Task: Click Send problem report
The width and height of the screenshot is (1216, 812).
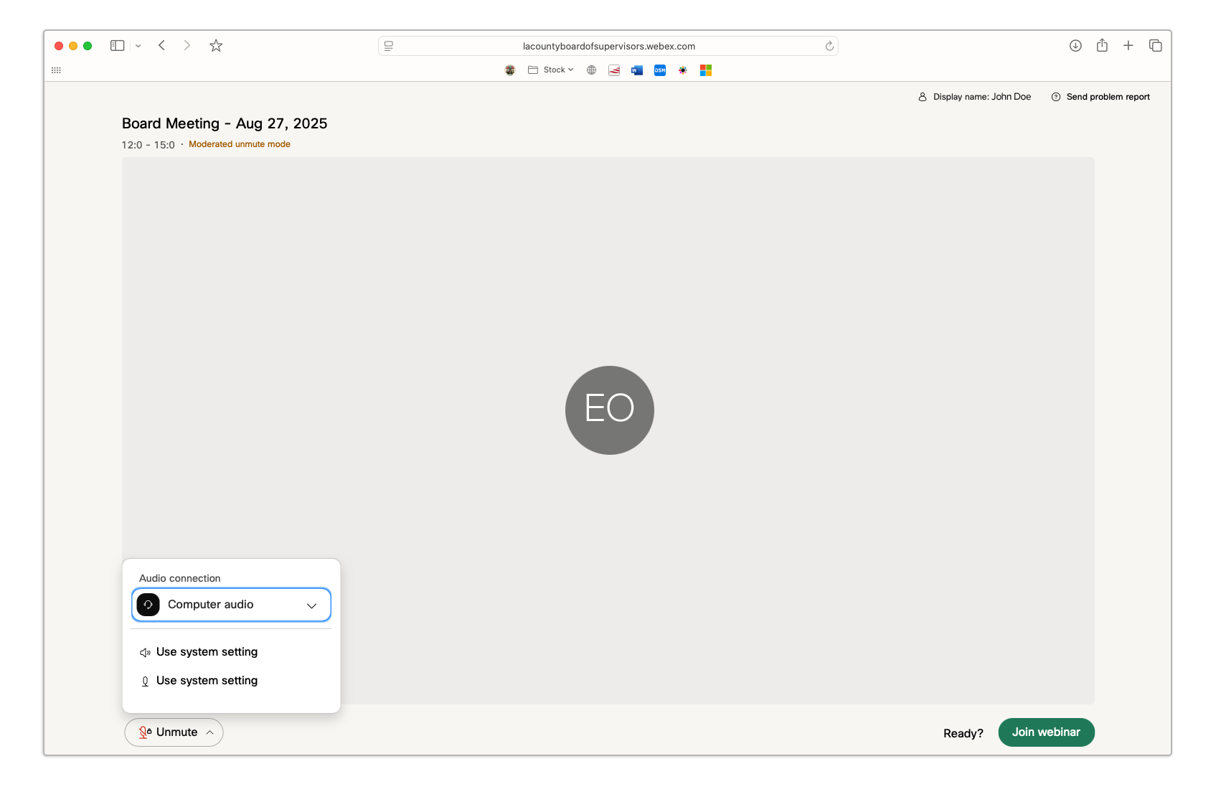Action: coord(1107,96)
